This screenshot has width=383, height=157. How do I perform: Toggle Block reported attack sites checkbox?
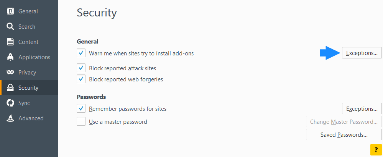(x=81, y=68)
